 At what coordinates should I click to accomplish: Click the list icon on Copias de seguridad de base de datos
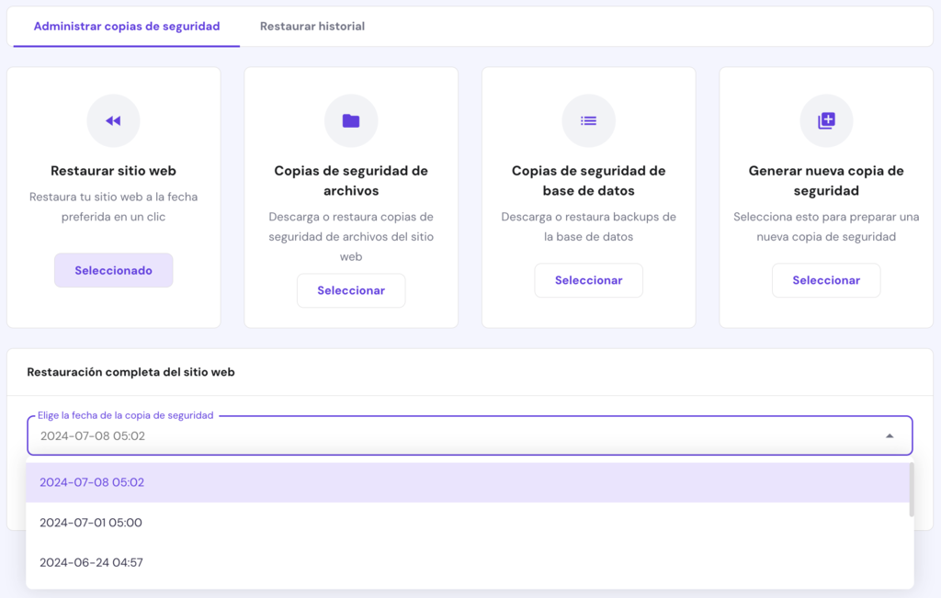pyautogui.click(x=588, y=120)
